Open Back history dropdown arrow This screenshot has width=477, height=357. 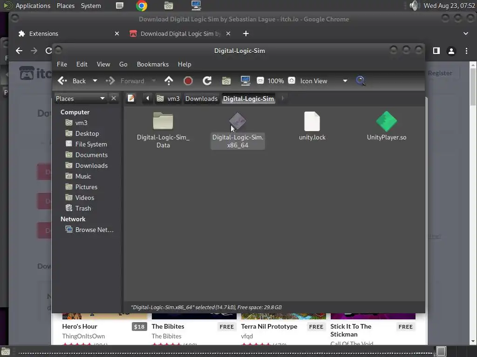pyautogui.click(x=95, y=81)
